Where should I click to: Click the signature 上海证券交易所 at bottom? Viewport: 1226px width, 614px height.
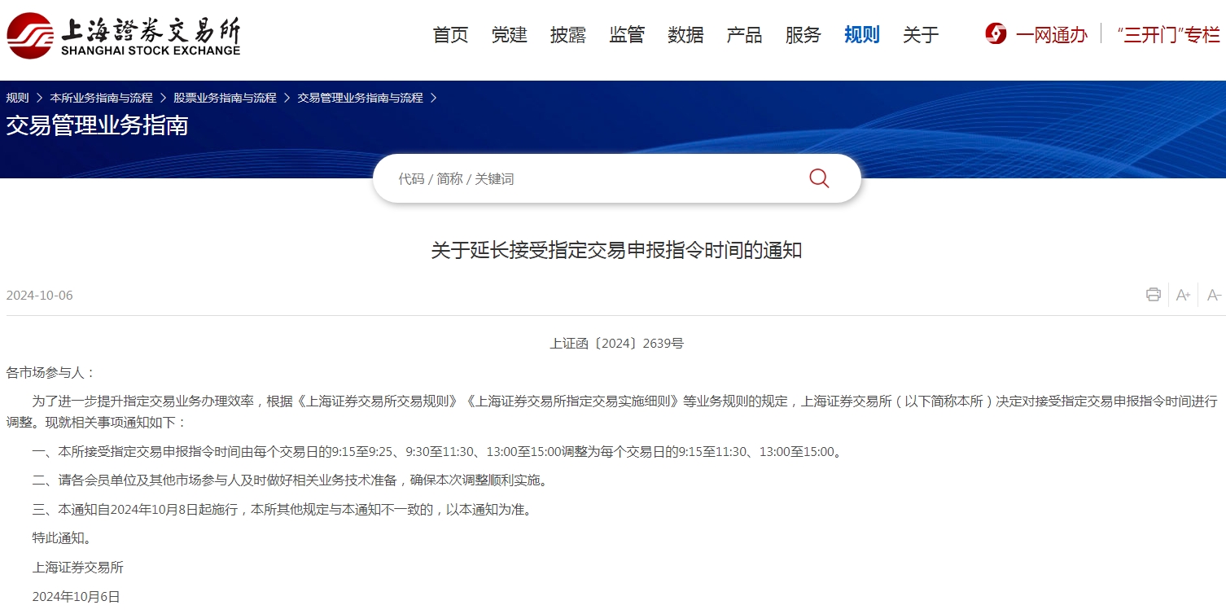(x=78, y=568)
